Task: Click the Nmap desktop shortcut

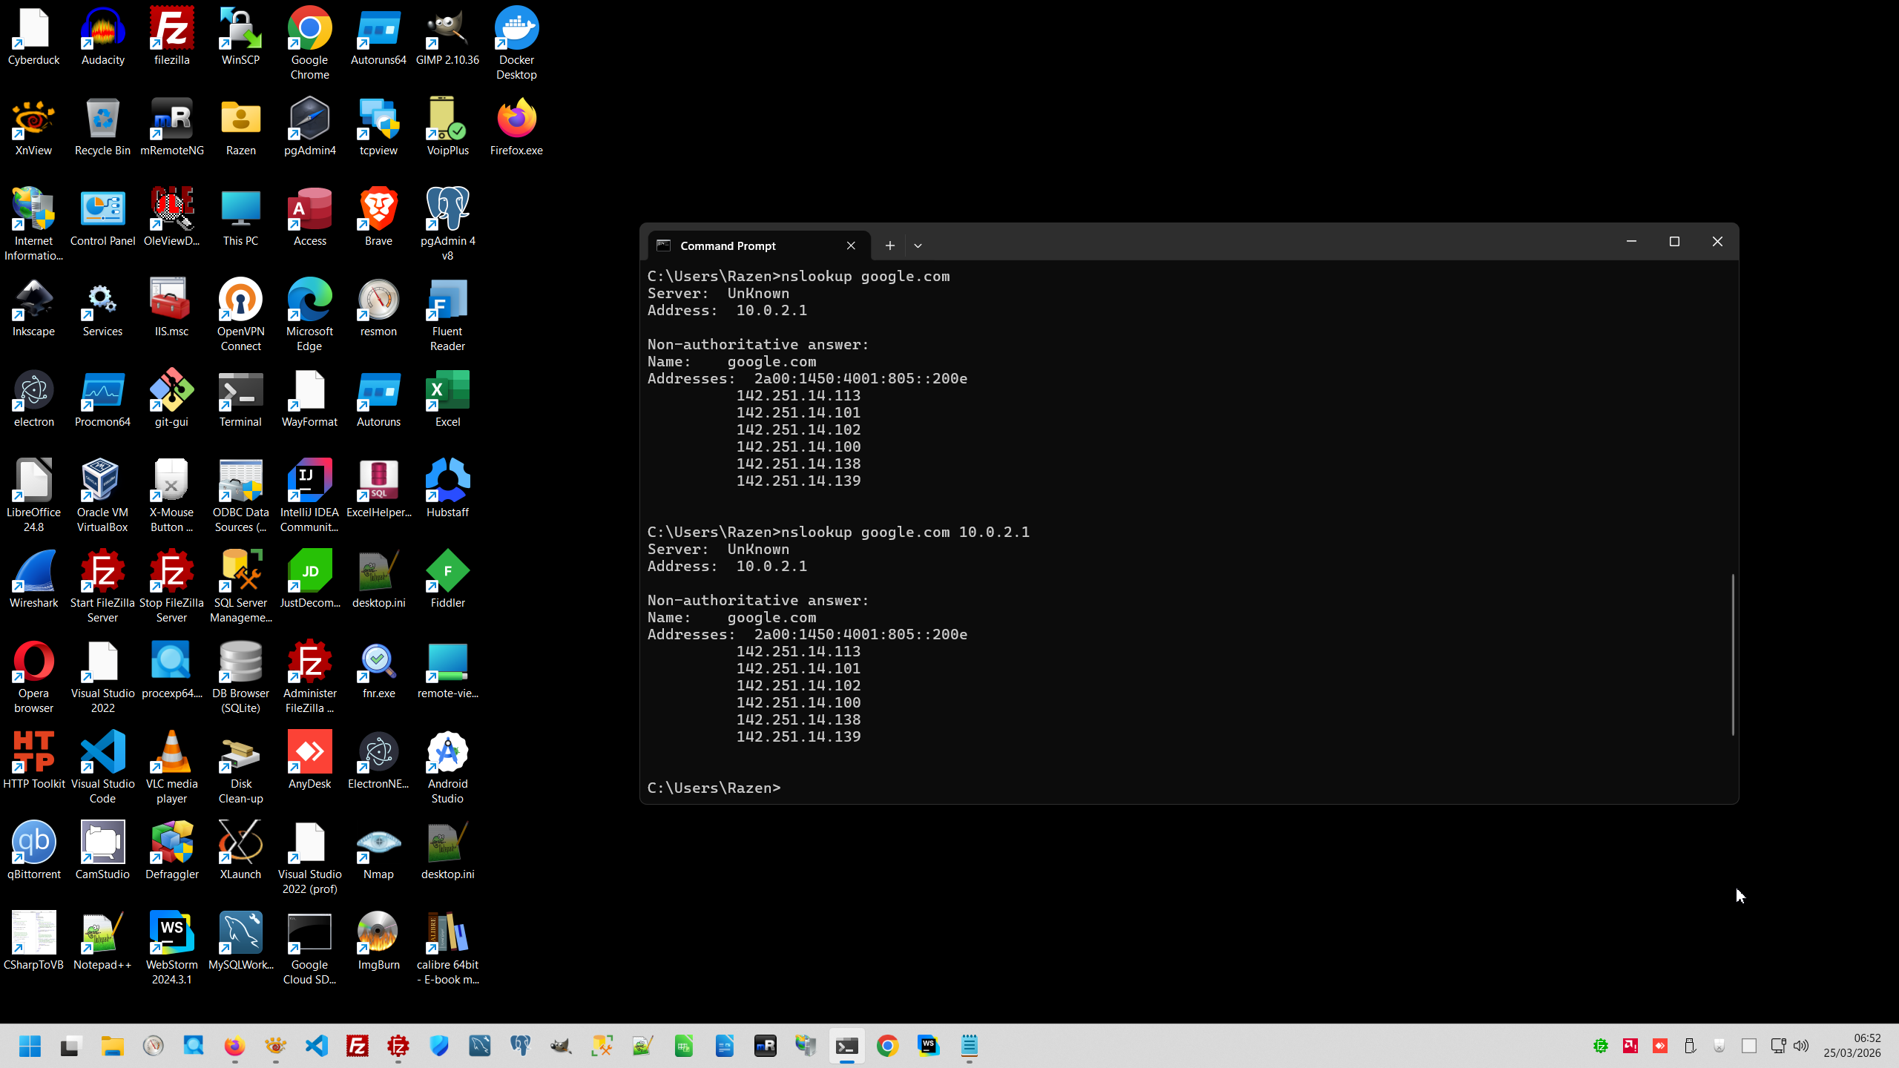Action: 378,844
